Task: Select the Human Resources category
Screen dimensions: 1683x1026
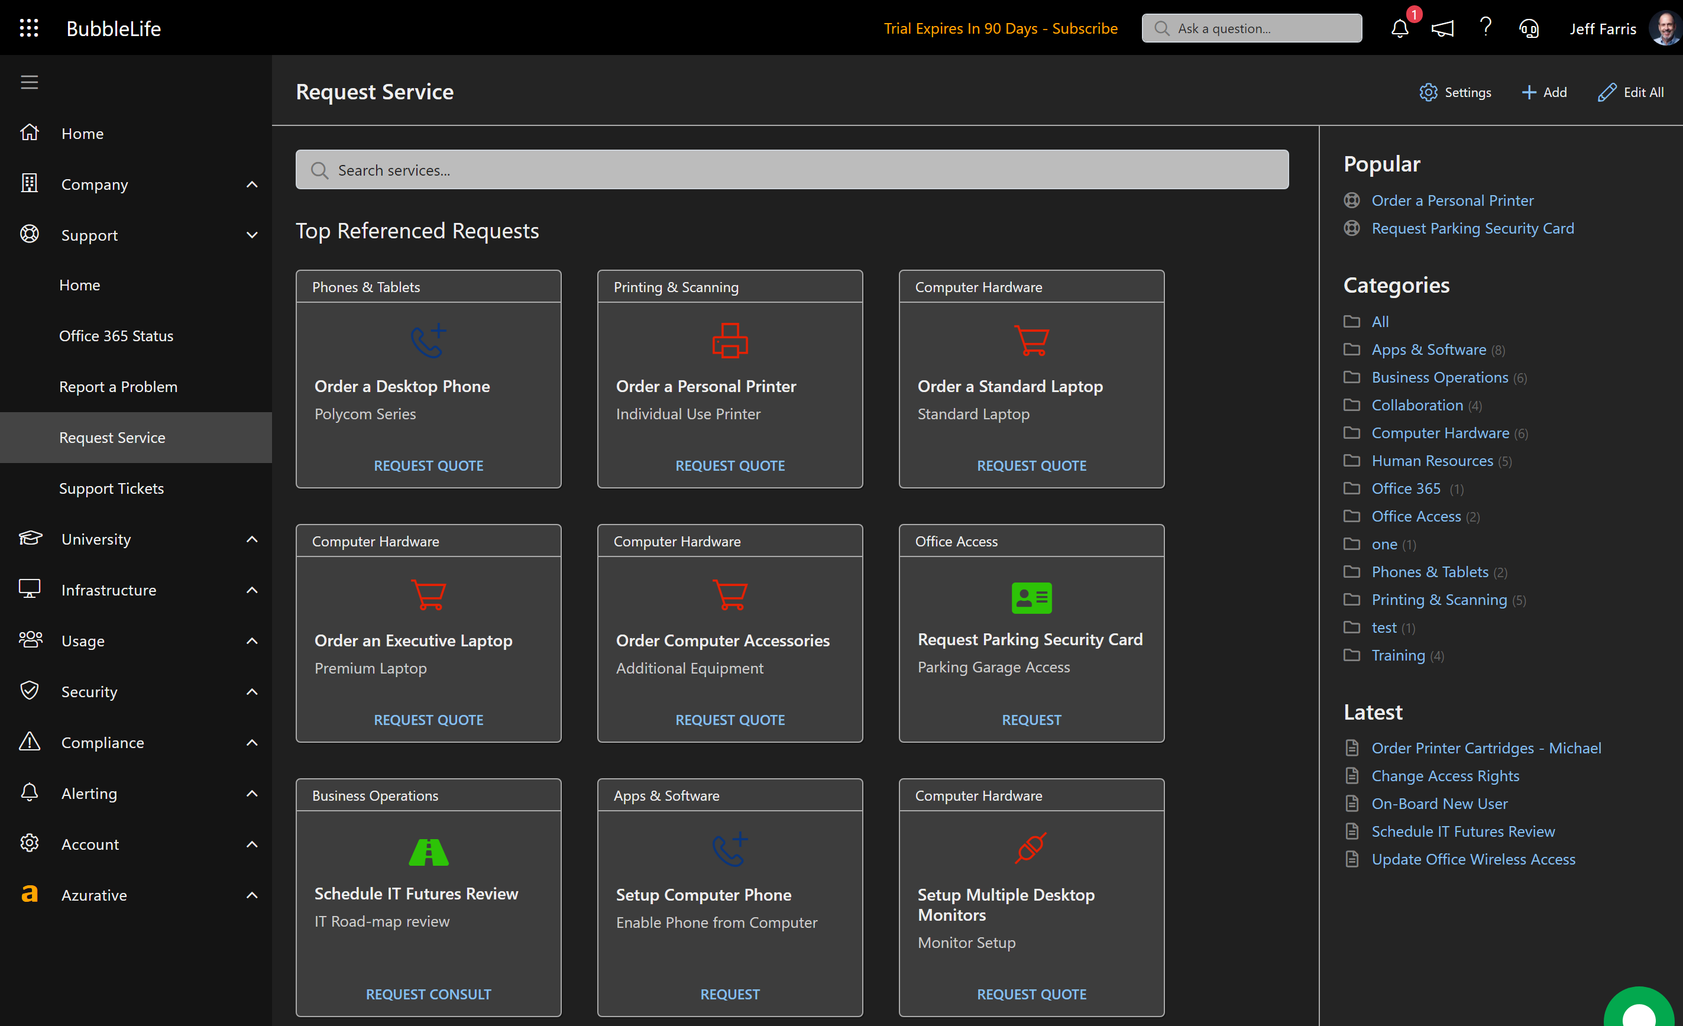Action: coord(1432,461)
